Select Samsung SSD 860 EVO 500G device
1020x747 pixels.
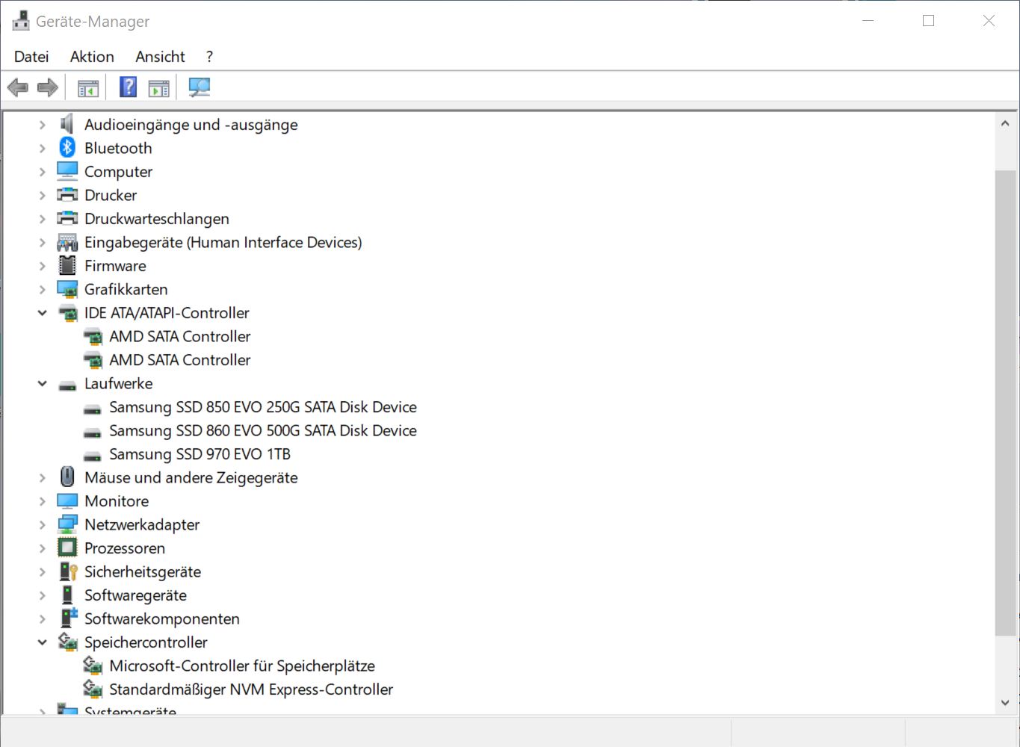[263, 430]
